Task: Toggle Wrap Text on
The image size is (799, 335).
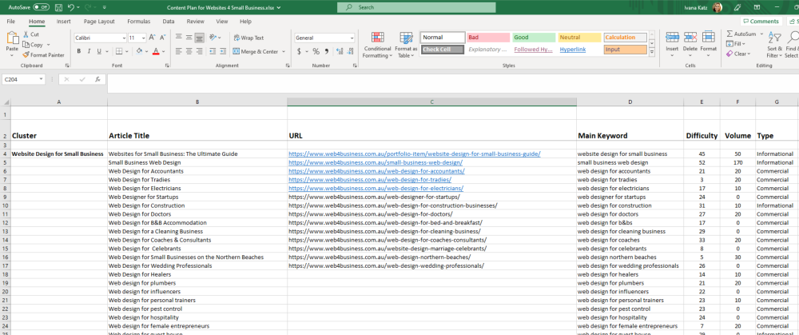Action: 248,38
